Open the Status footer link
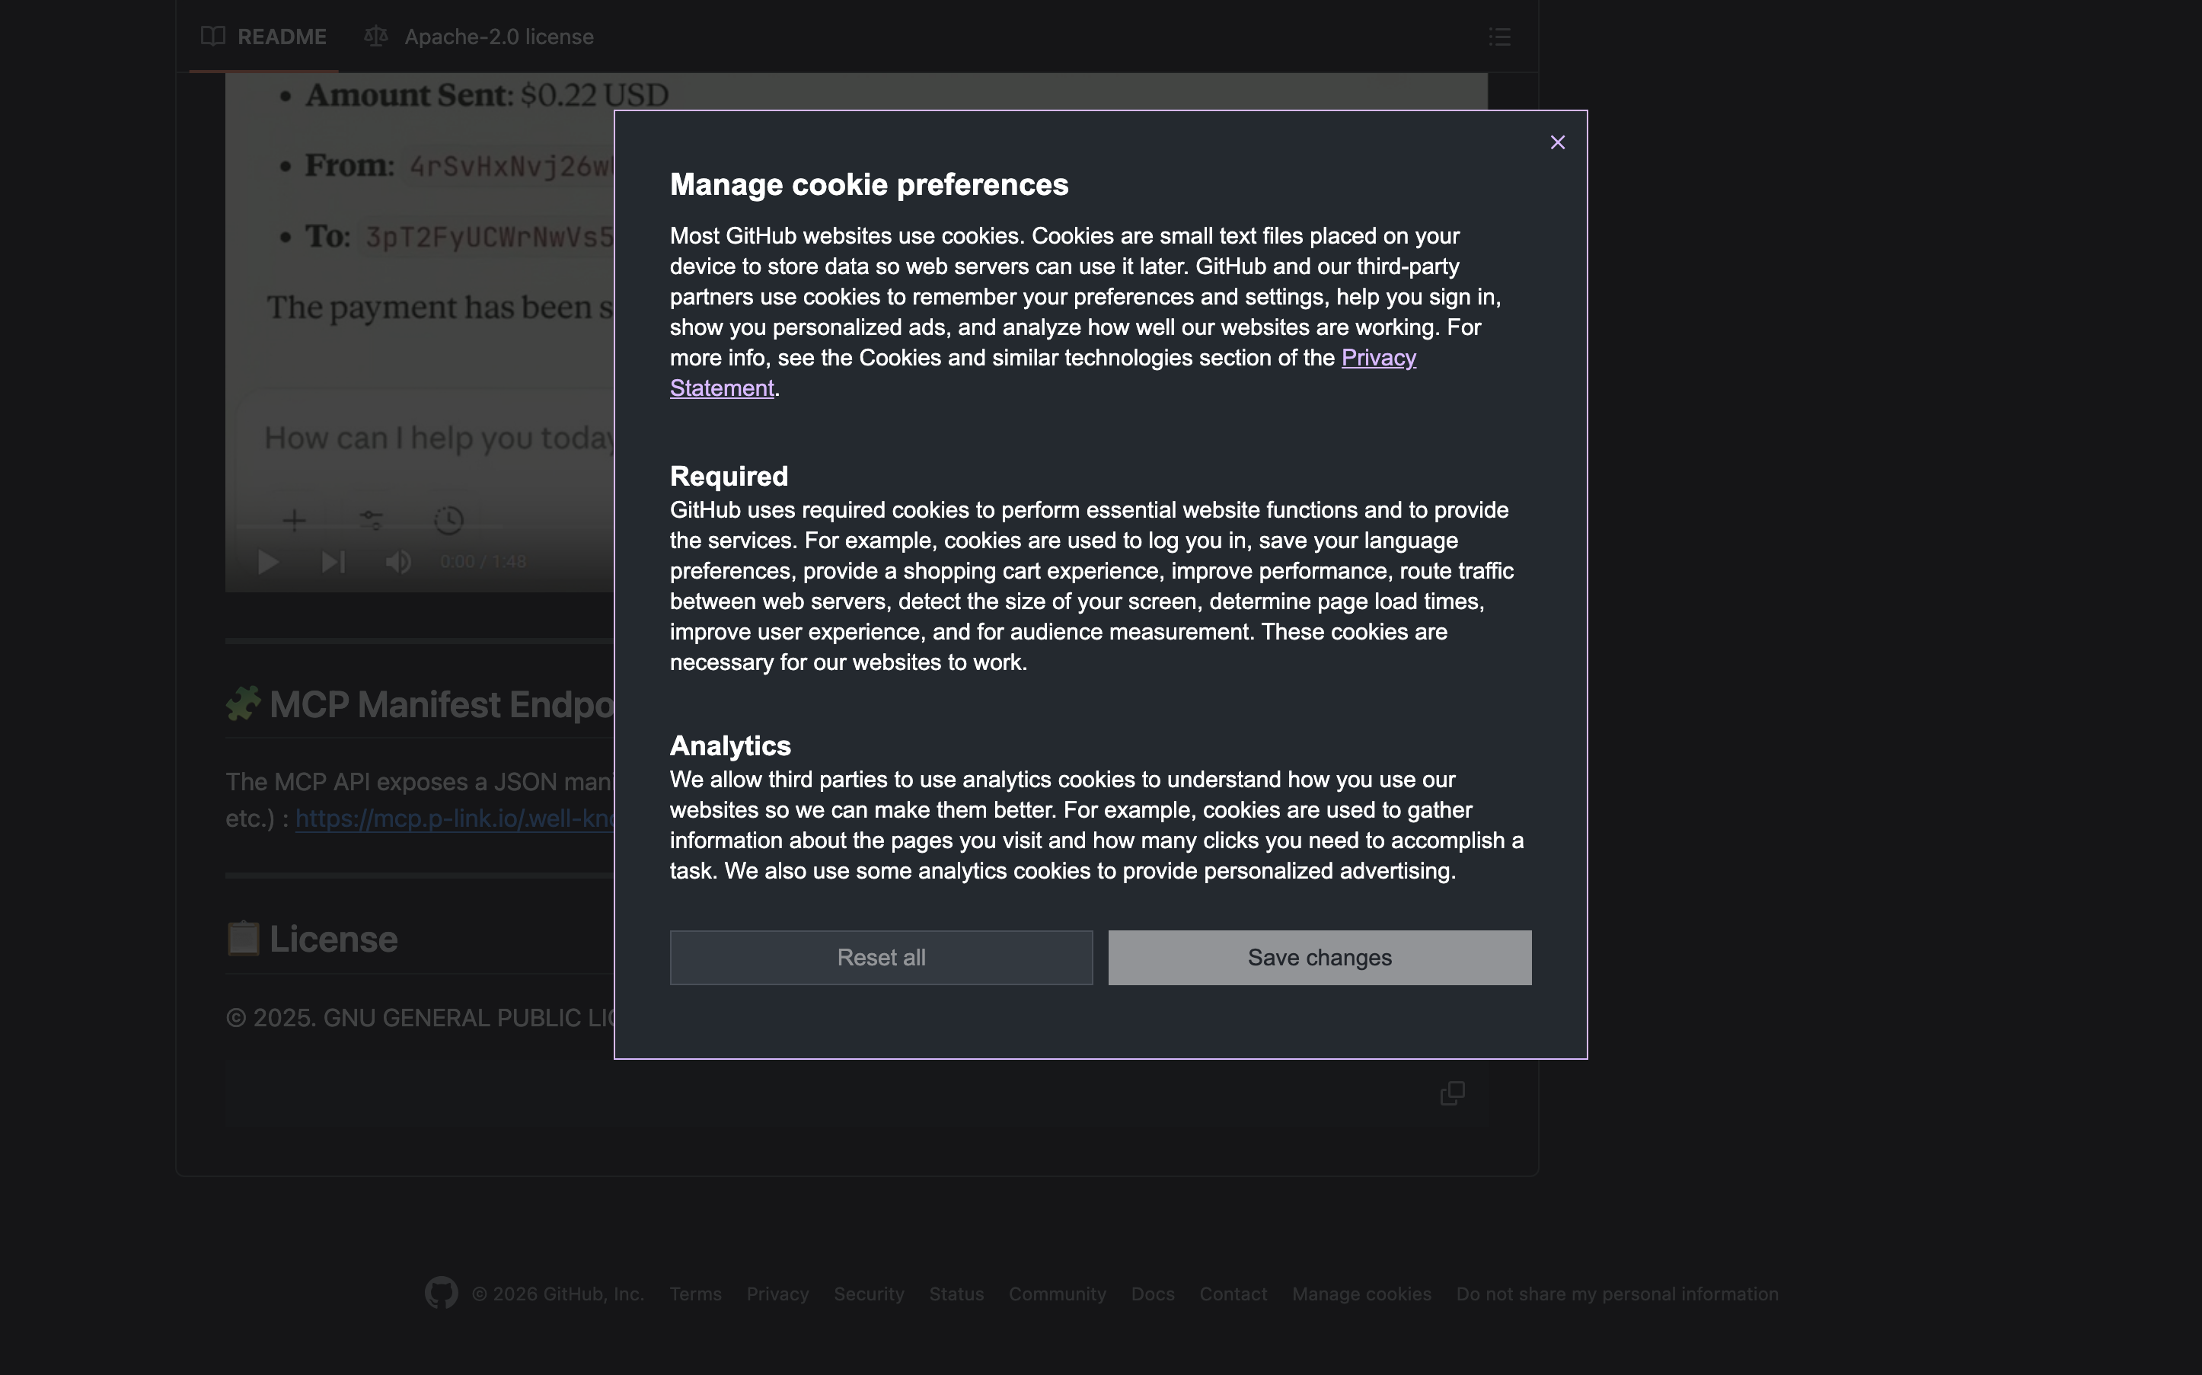 pyautogui.click(x=956, y=1294)
